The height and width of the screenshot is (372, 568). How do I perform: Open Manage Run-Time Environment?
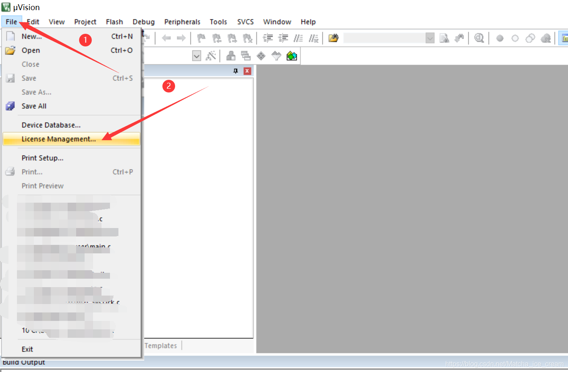[x=261, y=56]
